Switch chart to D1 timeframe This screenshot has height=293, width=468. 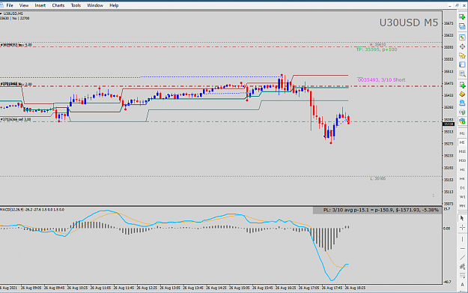click(x=462, y=187)
